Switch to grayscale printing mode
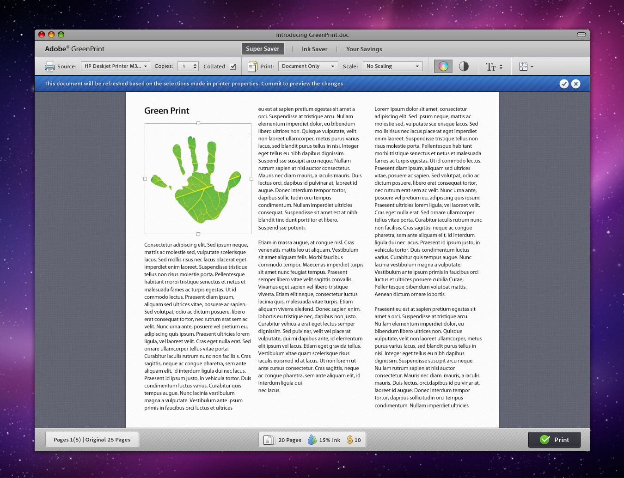624x478 pixels. pos(464,67)
